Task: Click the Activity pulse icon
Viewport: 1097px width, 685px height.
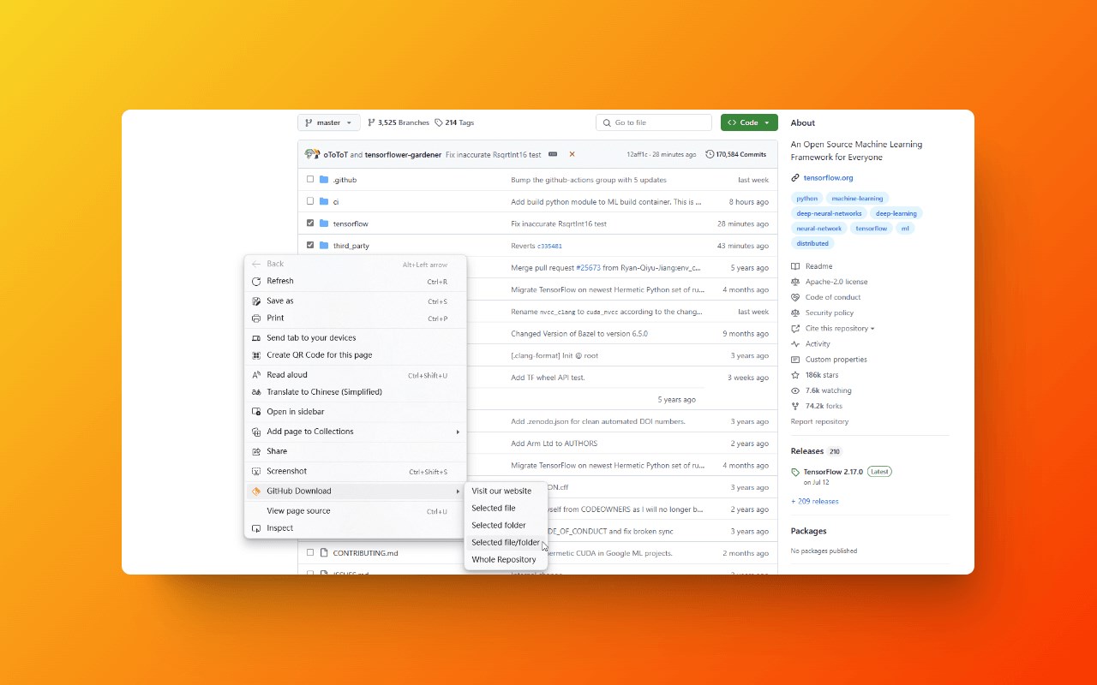Action: [795, 343]
